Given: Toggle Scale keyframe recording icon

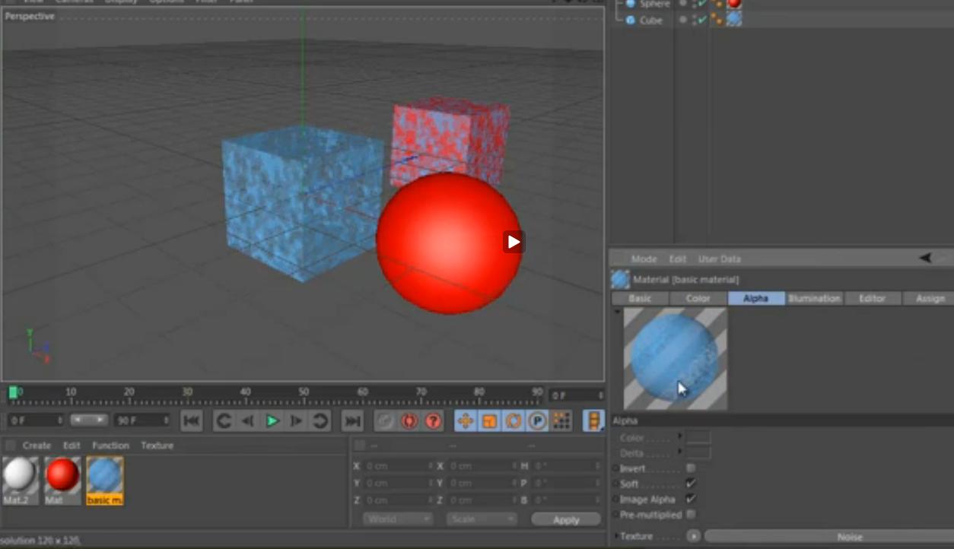Looking at the screenshot, I should 489,420.
